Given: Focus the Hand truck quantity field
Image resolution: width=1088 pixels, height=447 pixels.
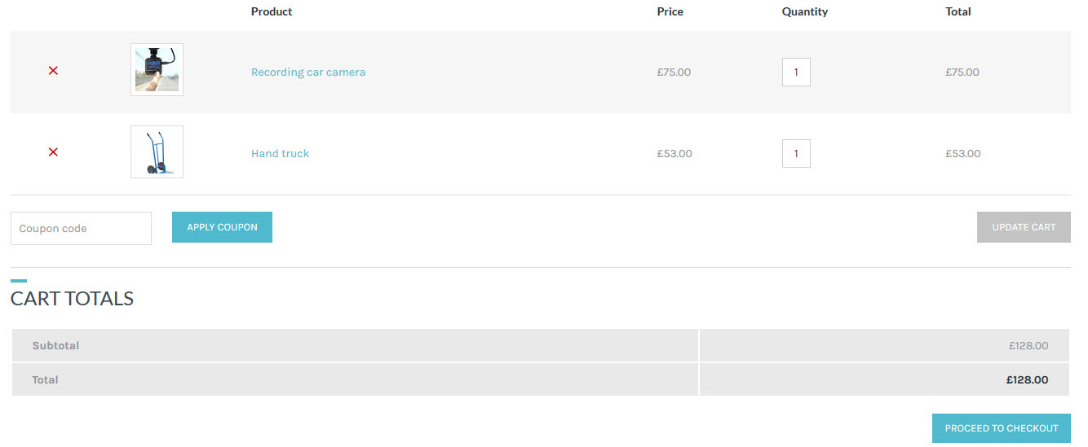Looking at the screenshot, I should (796, 153).
